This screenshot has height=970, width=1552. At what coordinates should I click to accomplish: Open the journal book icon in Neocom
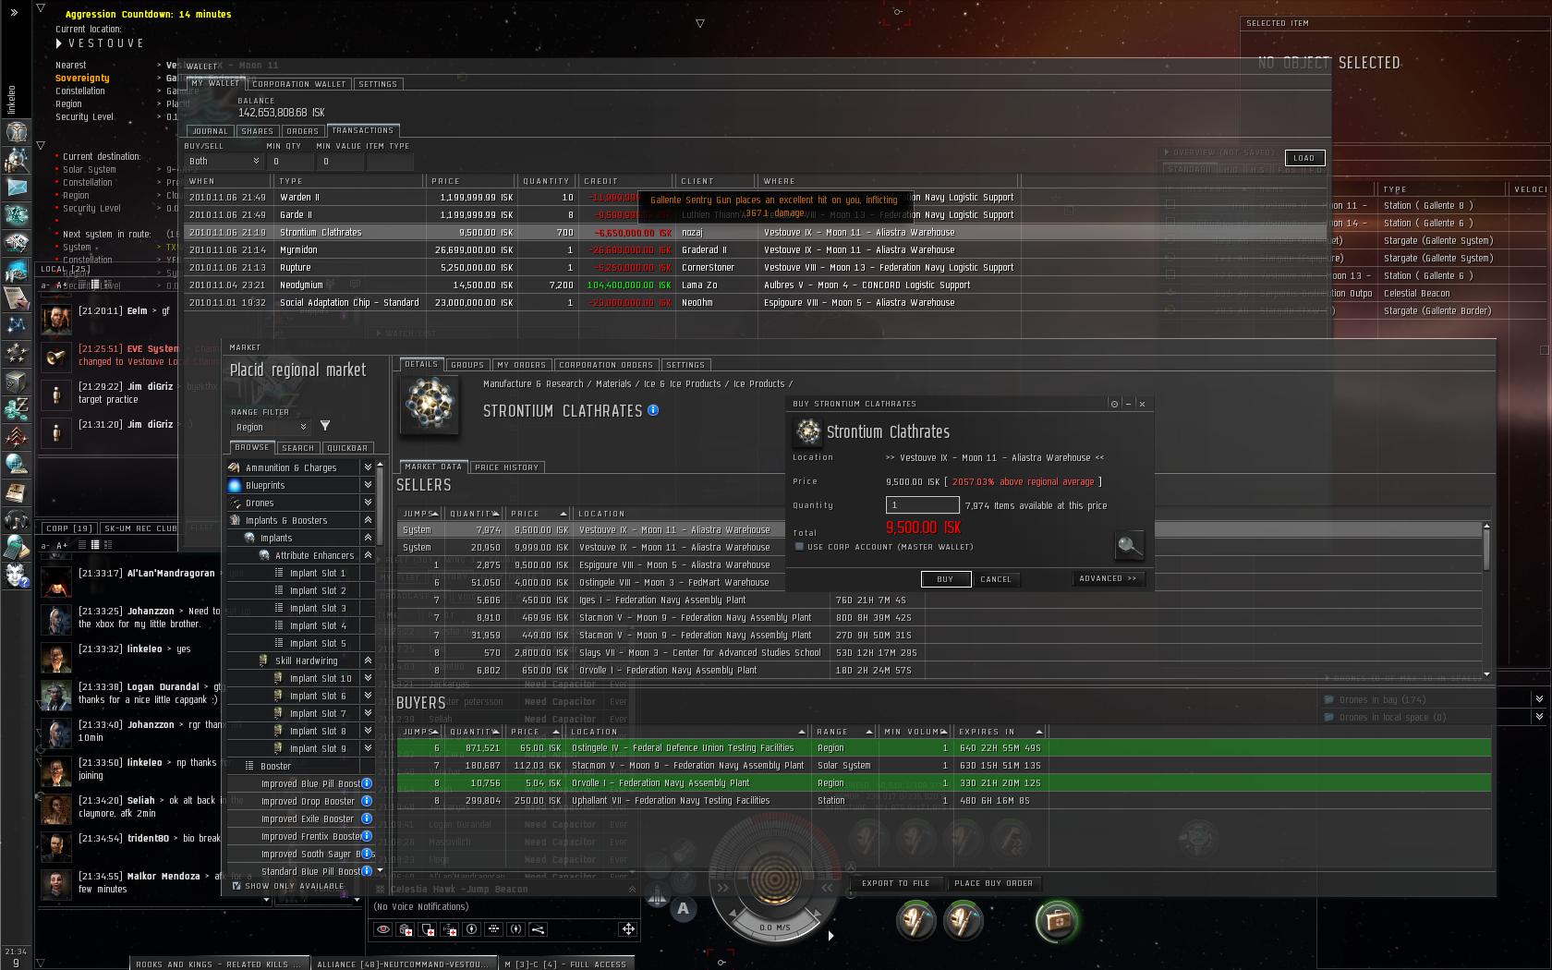16,491
